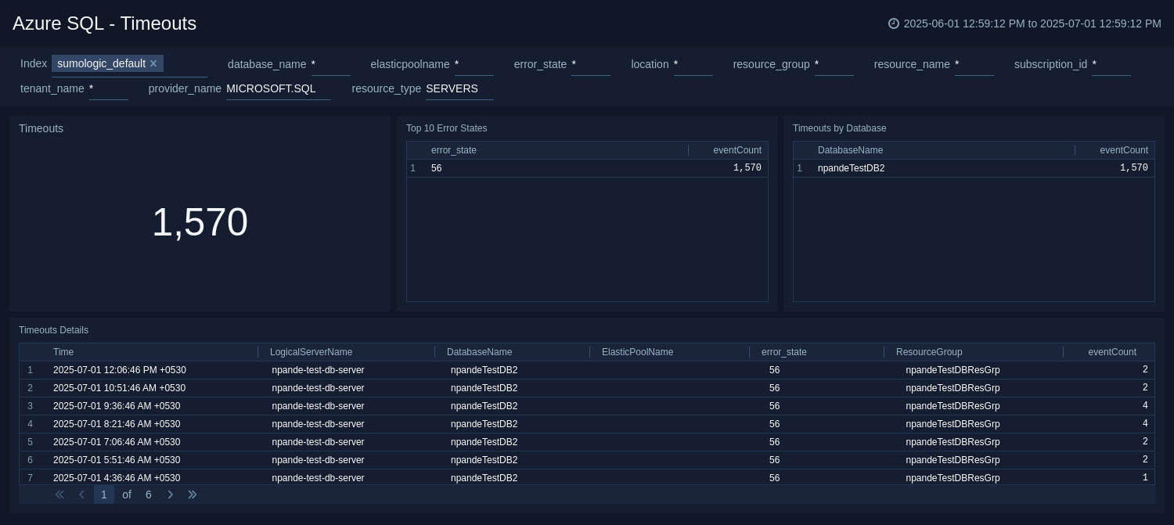Viewport: 1174px width, 525px height.
Task: Select the 5:51:46 AM timeout row timestamp
Action: [117, 460]
